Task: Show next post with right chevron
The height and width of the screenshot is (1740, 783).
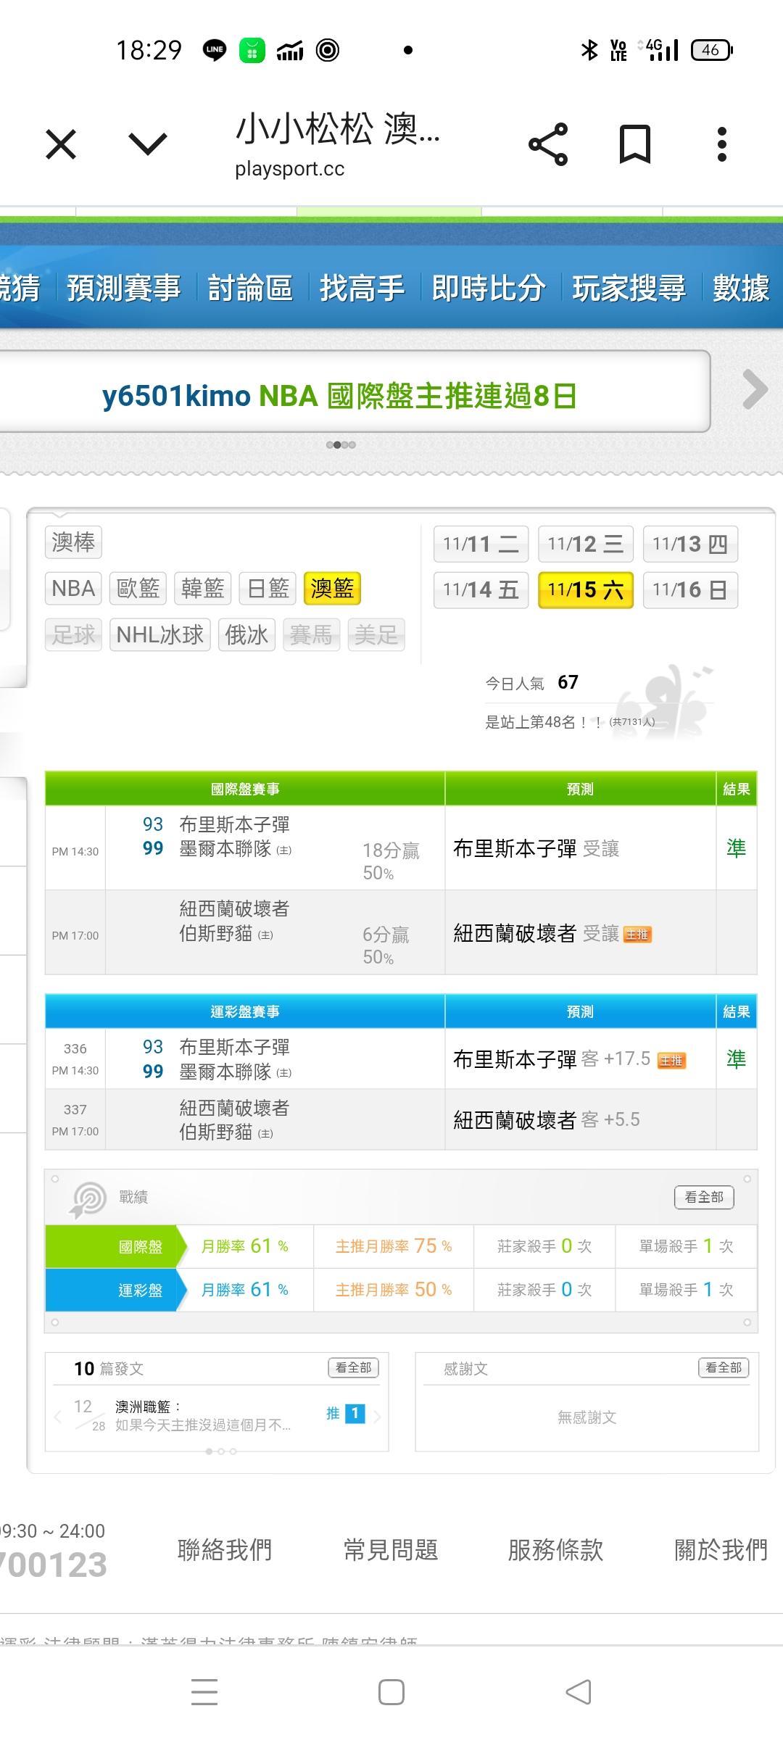Action: pyautogui.click(x=377, y=1416)
